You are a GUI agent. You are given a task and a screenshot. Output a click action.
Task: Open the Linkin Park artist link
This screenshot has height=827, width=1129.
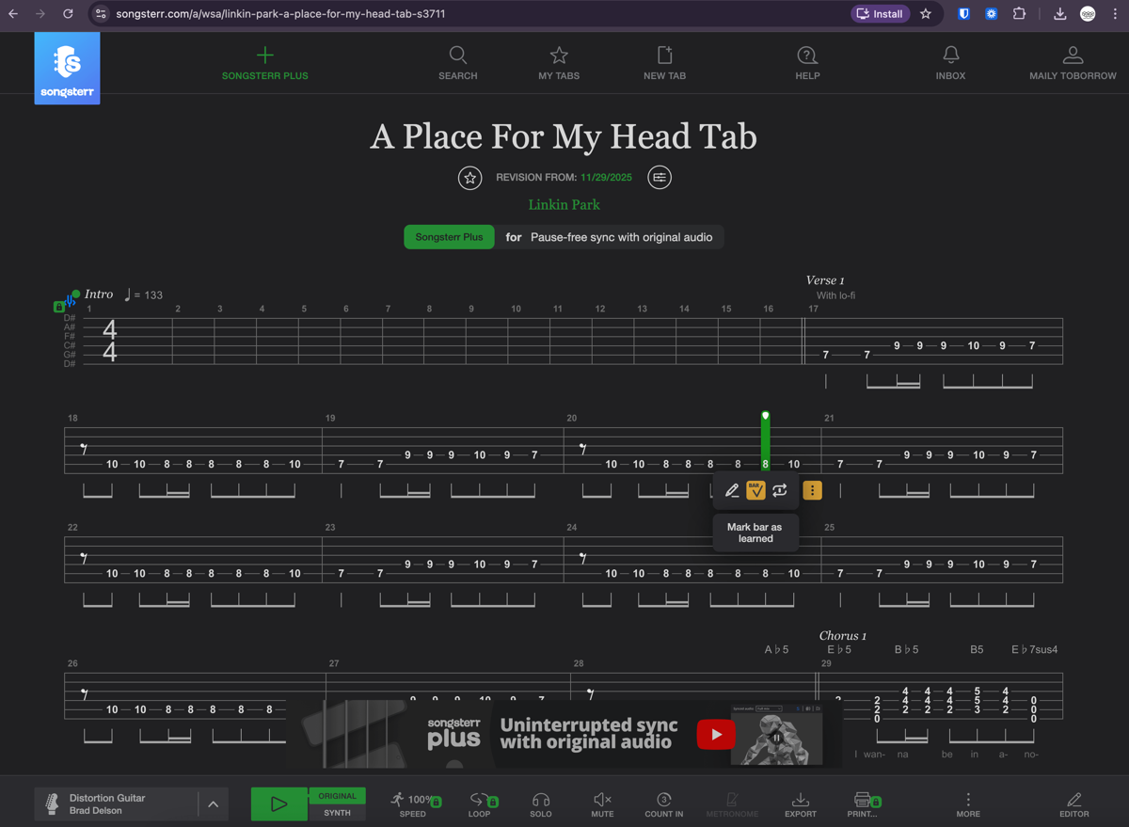[564, 204]
